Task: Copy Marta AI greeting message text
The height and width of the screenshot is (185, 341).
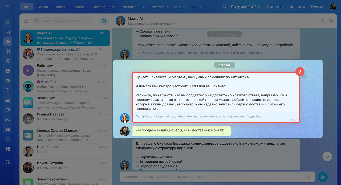Action: (x=137, y=116)
